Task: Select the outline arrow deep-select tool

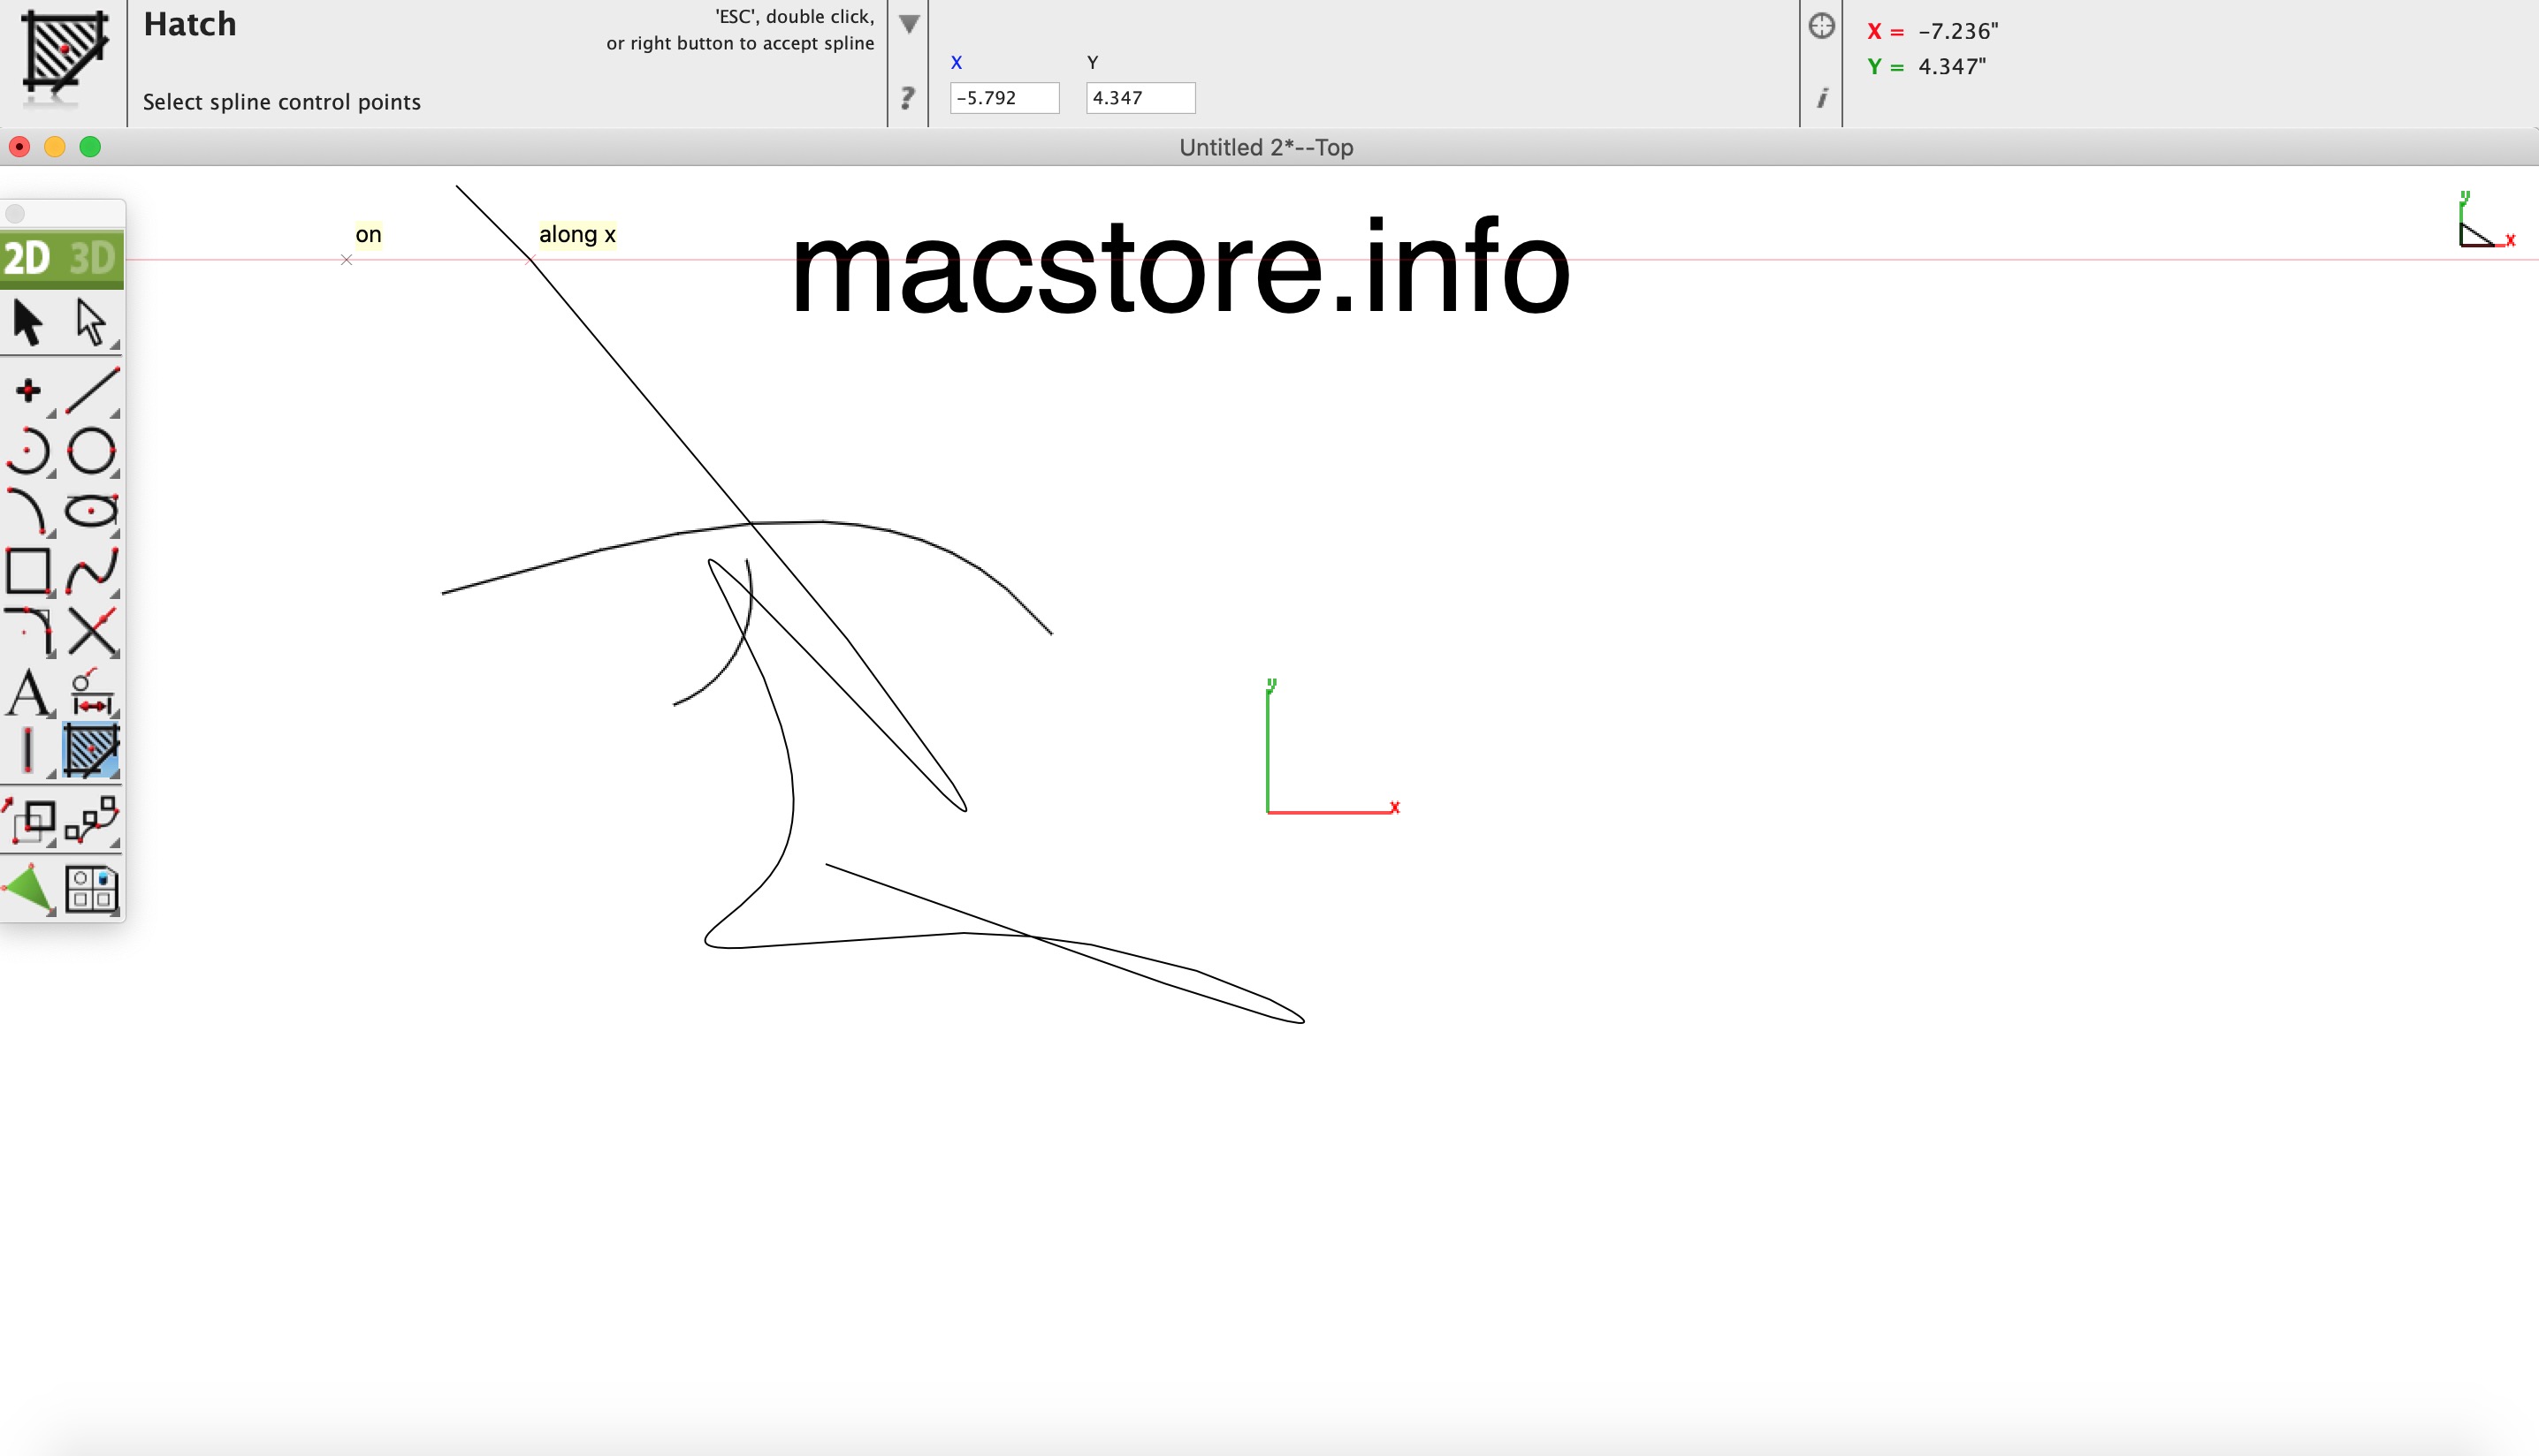Action: pyautogui.click(x=91, y=322)
